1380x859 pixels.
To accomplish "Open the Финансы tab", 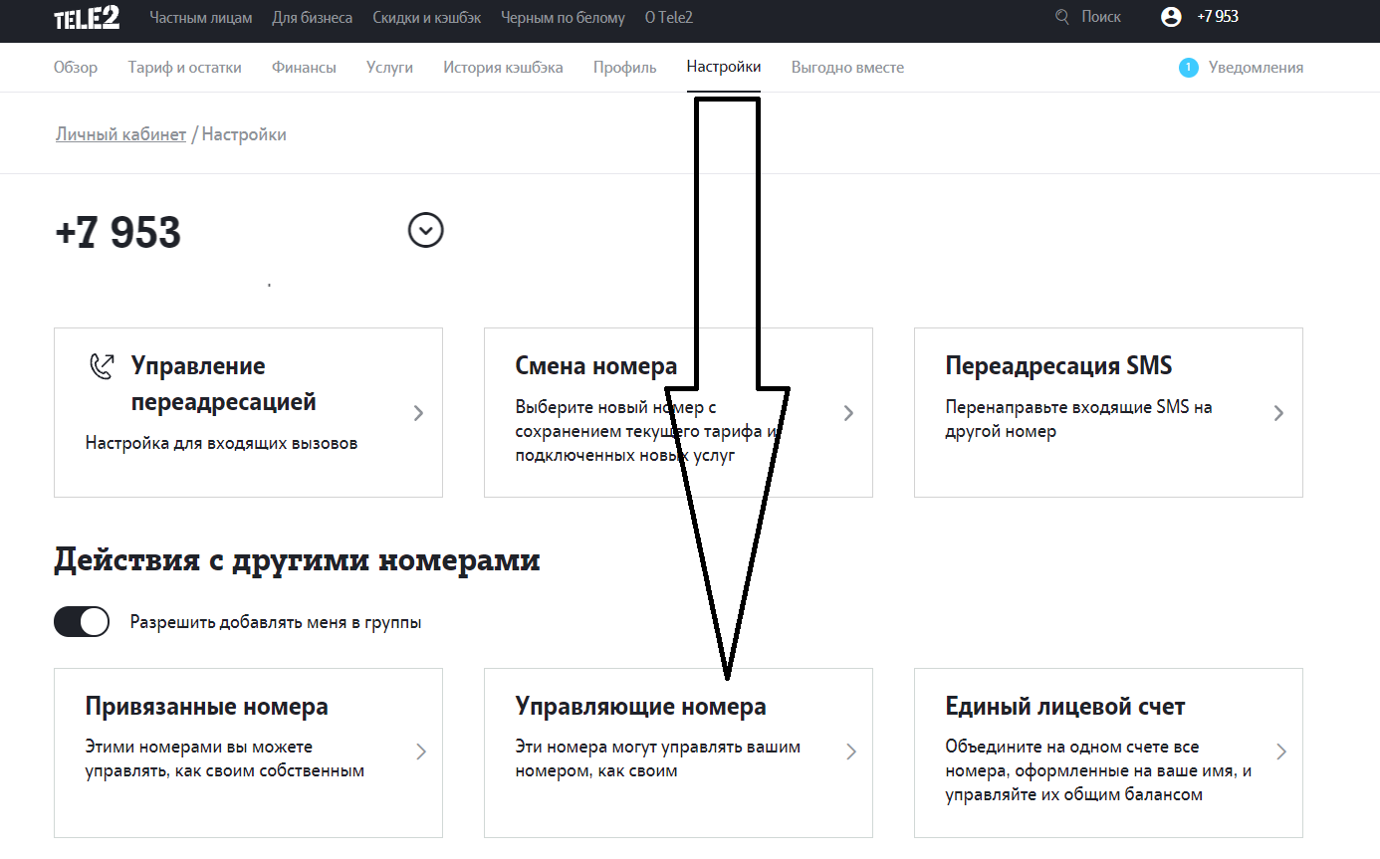I will [x=304, y=68].
